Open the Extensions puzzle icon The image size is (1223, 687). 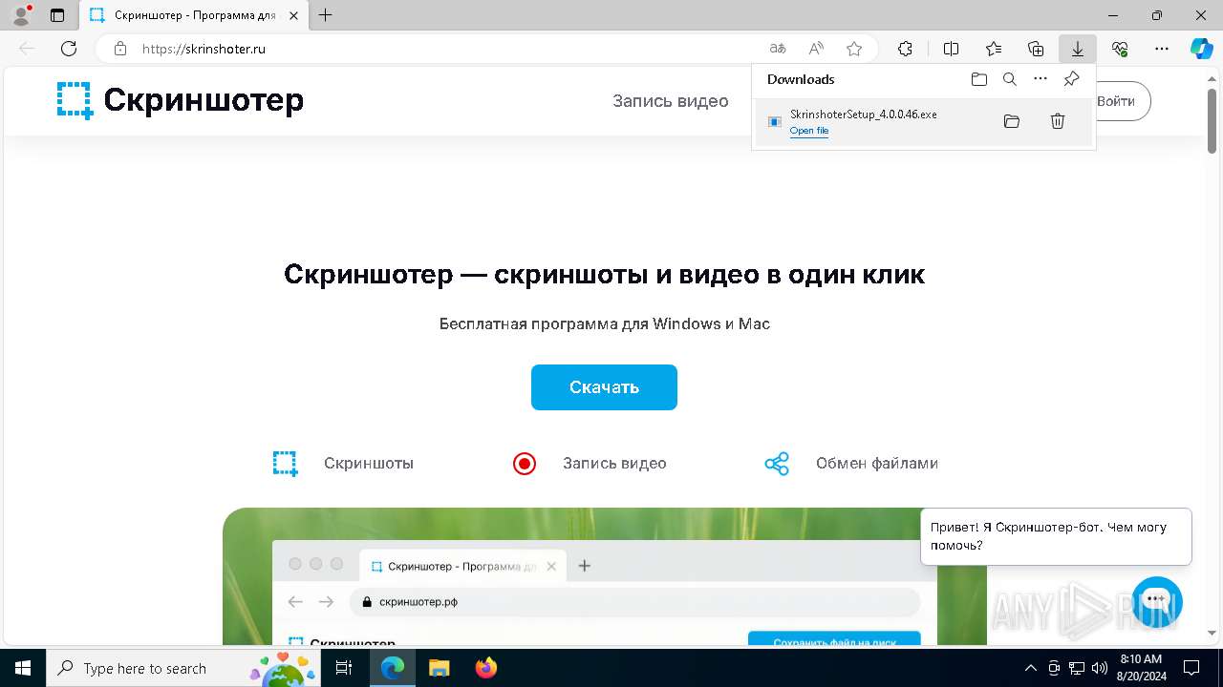click(x=905, y=49)
